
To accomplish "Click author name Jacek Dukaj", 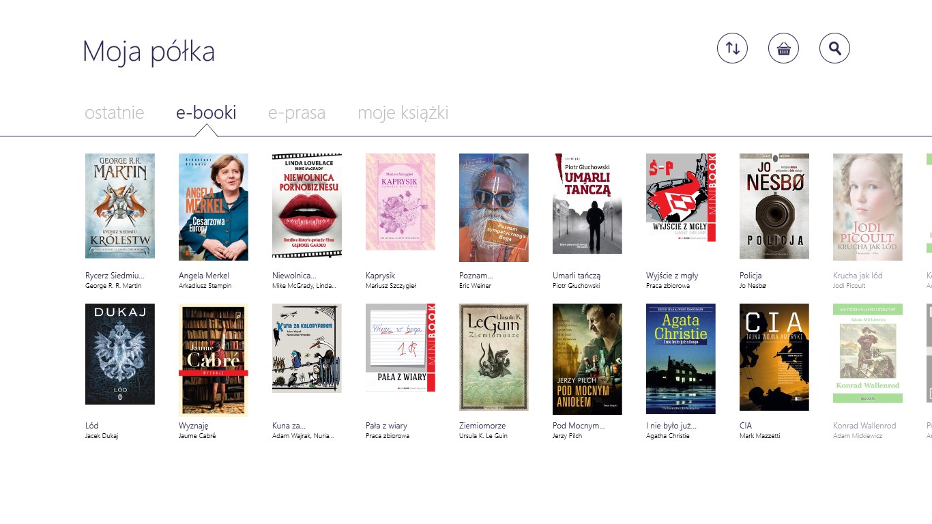I will click(x=102, y=436).
